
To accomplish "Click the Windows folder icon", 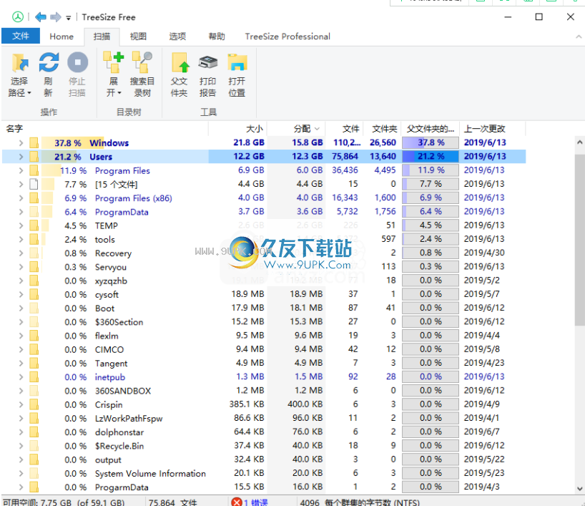I will [x=34, y=142].
